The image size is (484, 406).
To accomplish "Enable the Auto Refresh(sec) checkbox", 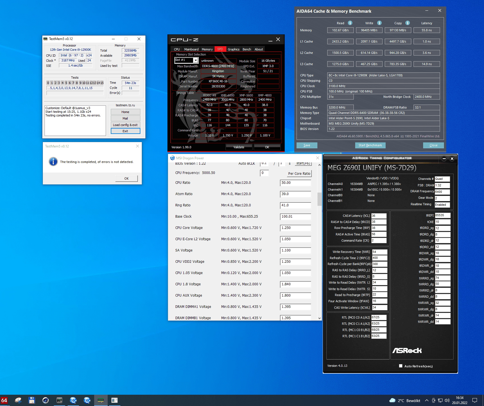I will pos(401,366).
